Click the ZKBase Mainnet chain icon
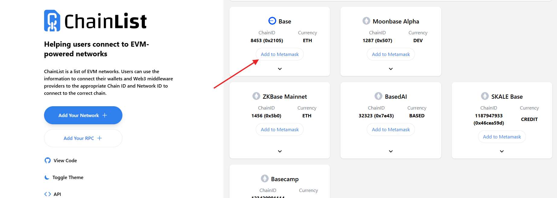 [x=256, y=96]
